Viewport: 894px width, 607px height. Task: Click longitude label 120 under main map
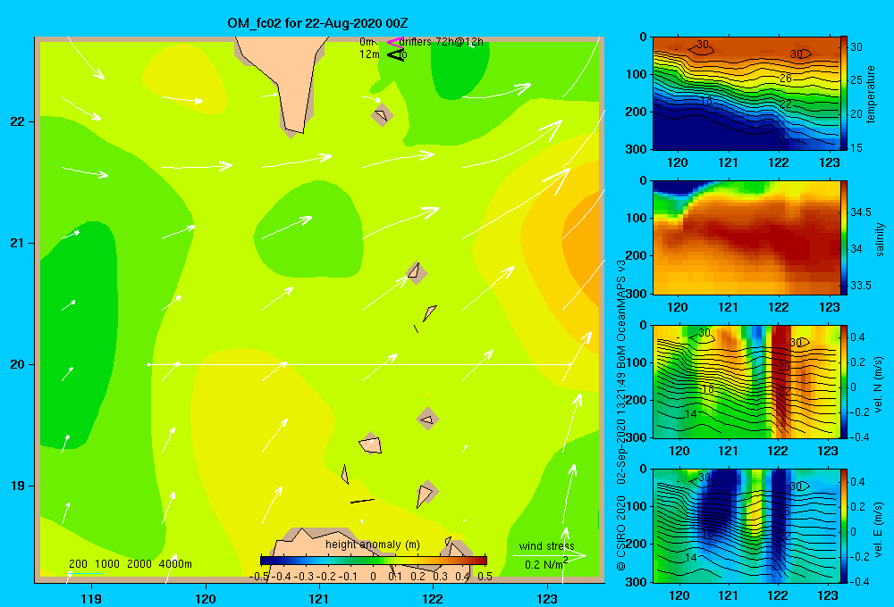click(206, 598)
